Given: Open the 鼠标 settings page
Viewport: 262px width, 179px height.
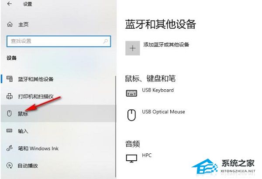Looking at the screenshot, I should 58,113.
